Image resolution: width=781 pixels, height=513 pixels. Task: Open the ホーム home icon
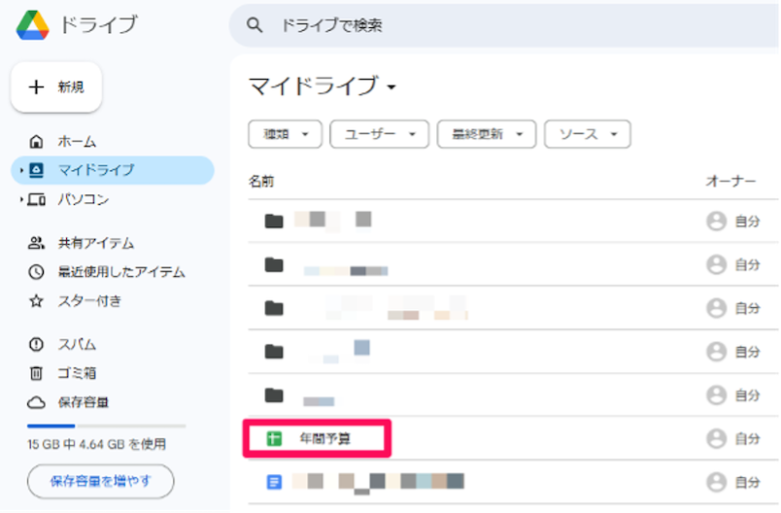pos(37,142)
